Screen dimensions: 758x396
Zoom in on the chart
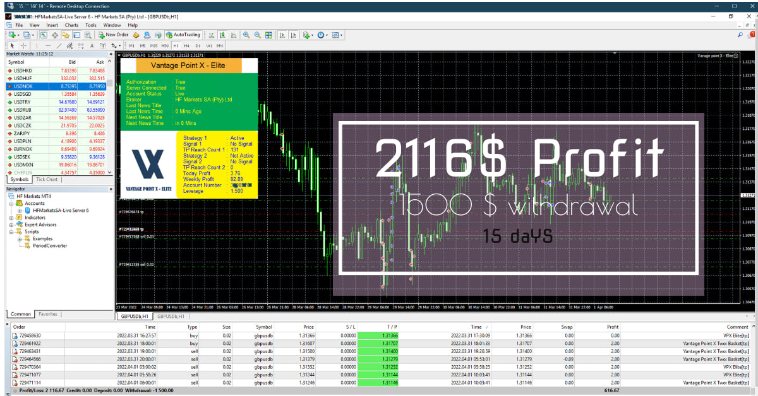(246, 35)
